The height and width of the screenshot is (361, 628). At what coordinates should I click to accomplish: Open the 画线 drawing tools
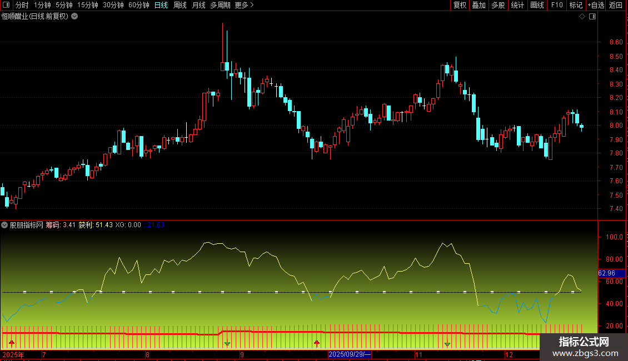(537, 5)
